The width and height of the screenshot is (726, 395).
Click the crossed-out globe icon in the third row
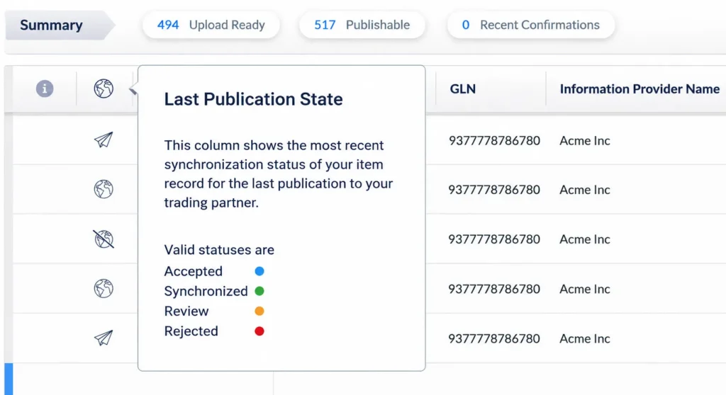(104, 239)
